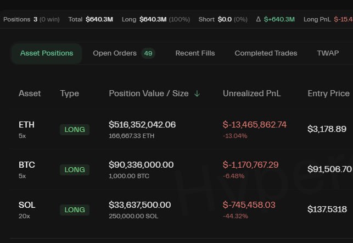
Task: Click the sort arrow beside Position Value / Size
Action: point(197,94)
